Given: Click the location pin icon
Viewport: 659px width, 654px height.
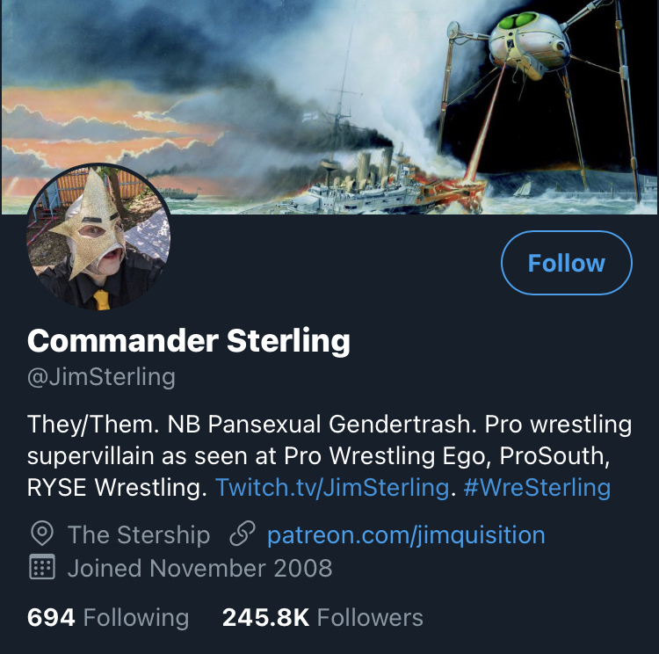Looking at the screenshot, I should click(42, 534).
